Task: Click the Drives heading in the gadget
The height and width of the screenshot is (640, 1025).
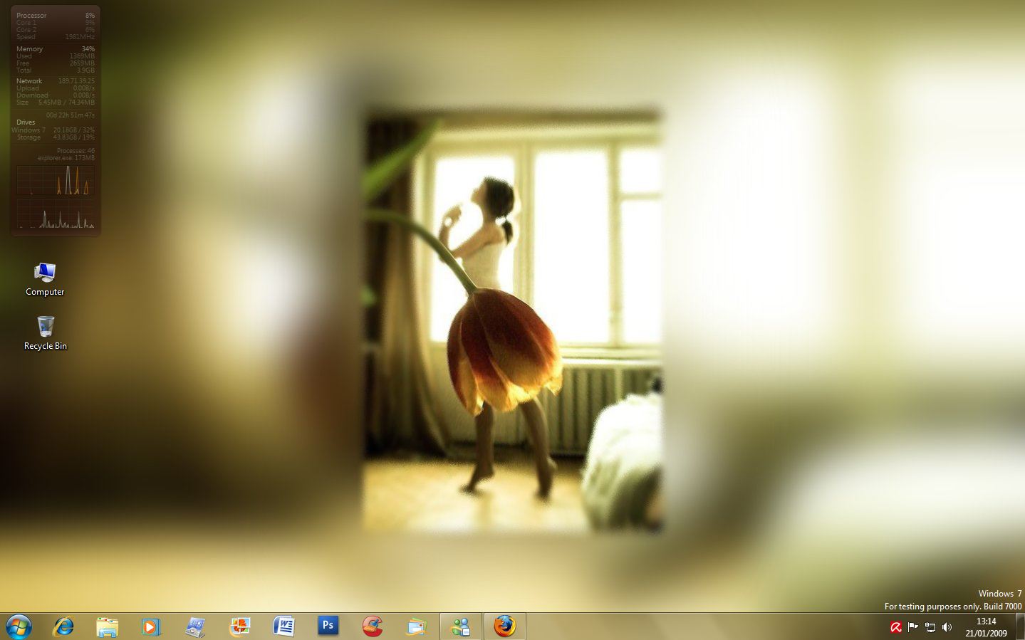Action: coord(26,122)
